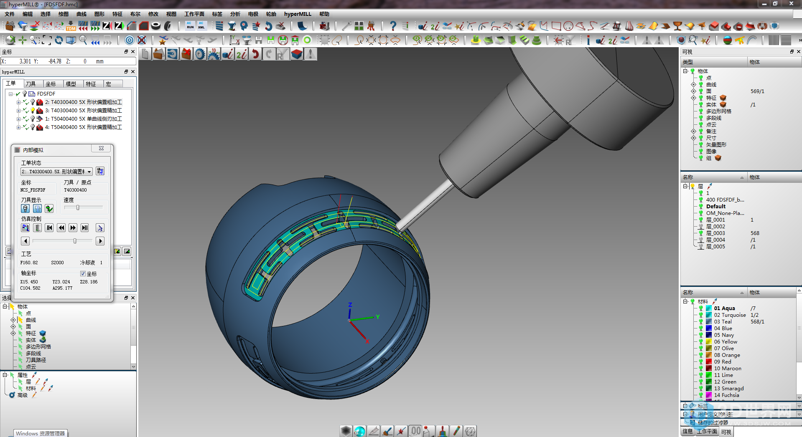Click the Z with red arrow icon

[107, 26]
